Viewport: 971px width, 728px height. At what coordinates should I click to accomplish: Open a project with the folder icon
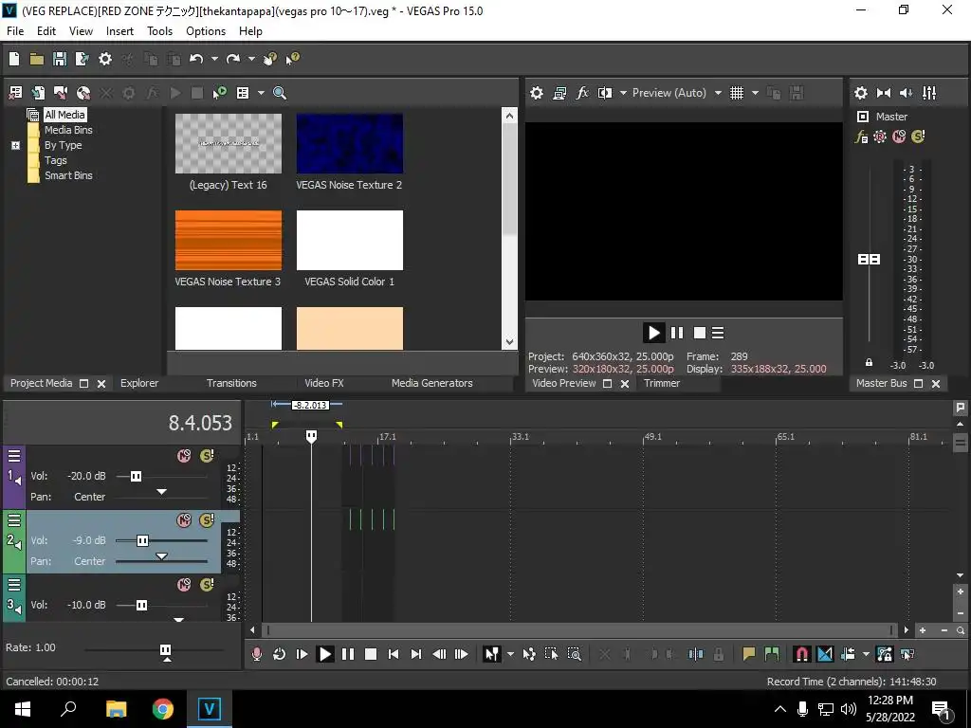click(x=37, y=59)
